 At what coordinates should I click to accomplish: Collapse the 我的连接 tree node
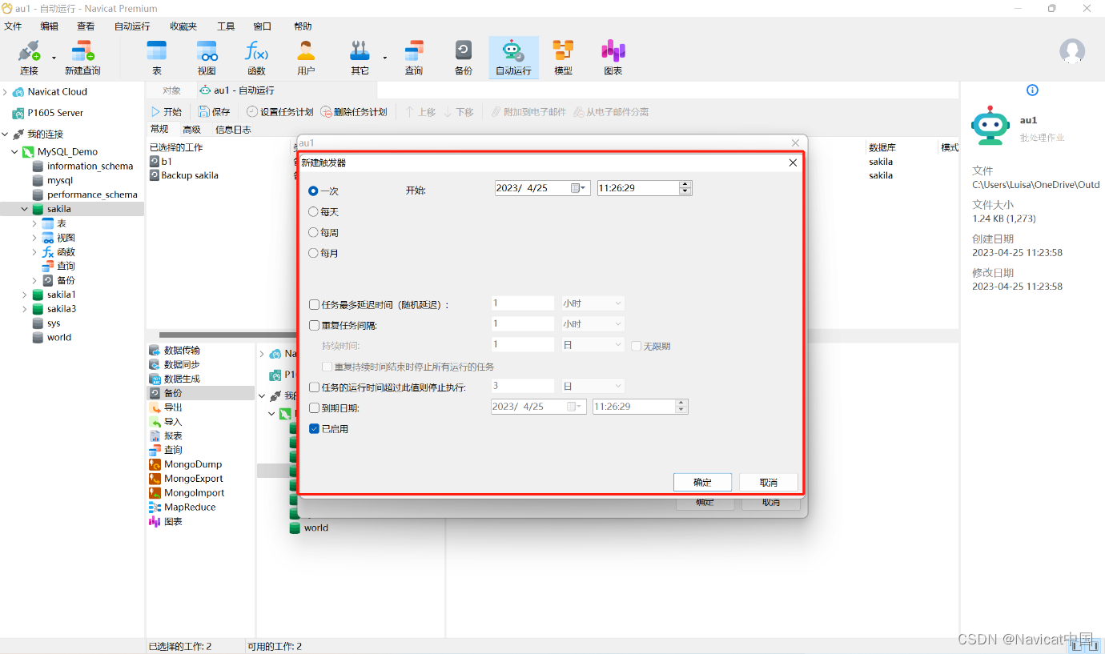[x=5, y=134]
